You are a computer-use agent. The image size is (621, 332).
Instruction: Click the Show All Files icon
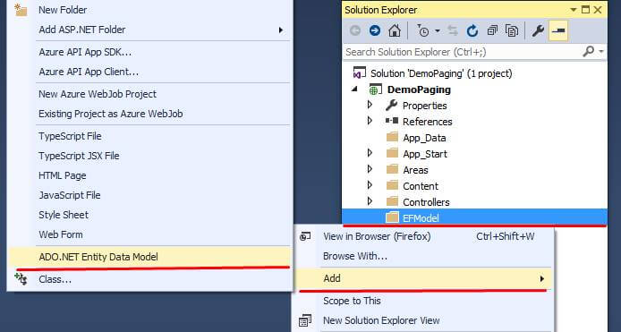[x=512, y=30]
